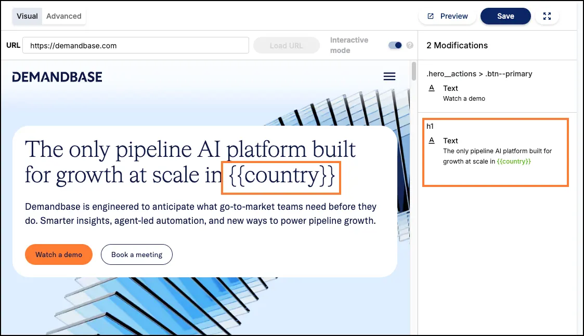Image resolution: width=584 pixels, height=336 pixels.
Task: Toggle the Interactive mode switch
Action: click(x=395, y=45)
